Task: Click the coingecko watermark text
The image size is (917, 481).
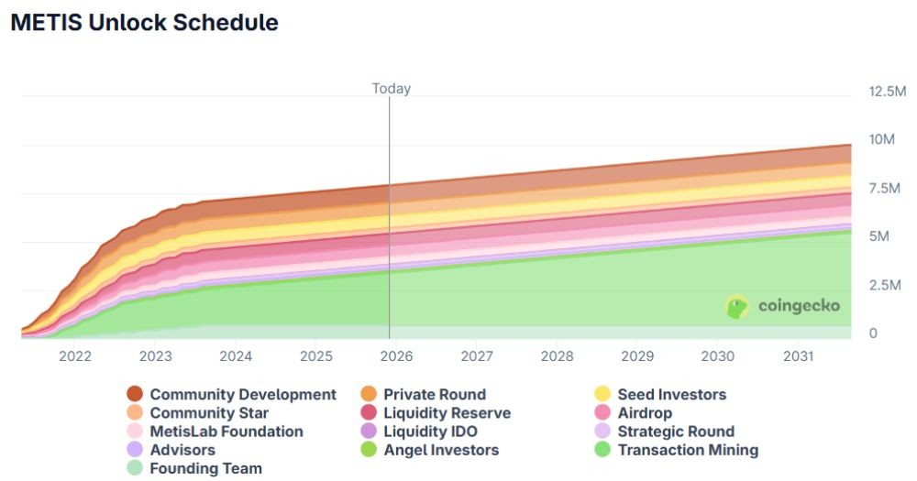Action: [x=798, y=306]
